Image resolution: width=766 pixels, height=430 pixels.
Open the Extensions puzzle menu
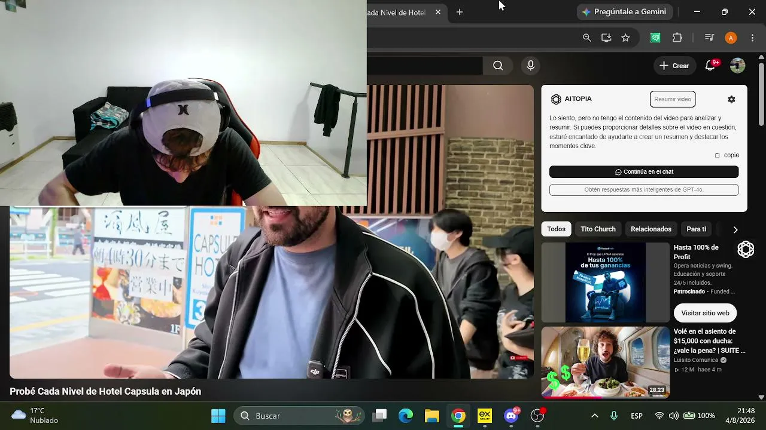pyautogui.click(x=677, y=38)
